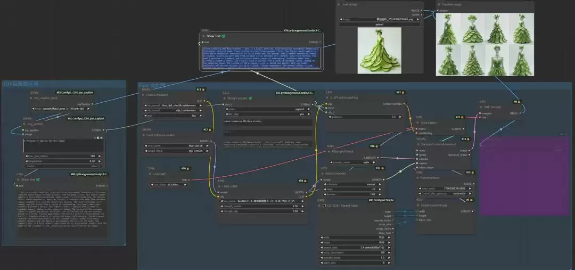Image resolution: width=575 pixels, height=270 pixels.
Task: Collapse the Load VAE node via its dot
Action: tap(150, 174)
